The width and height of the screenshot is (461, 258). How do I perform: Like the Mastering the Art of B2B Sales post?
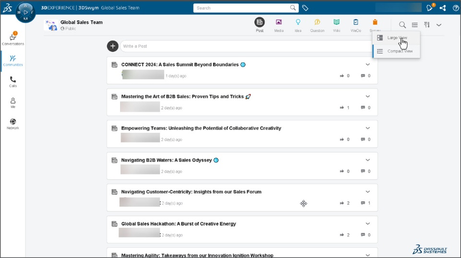point(342,108)
